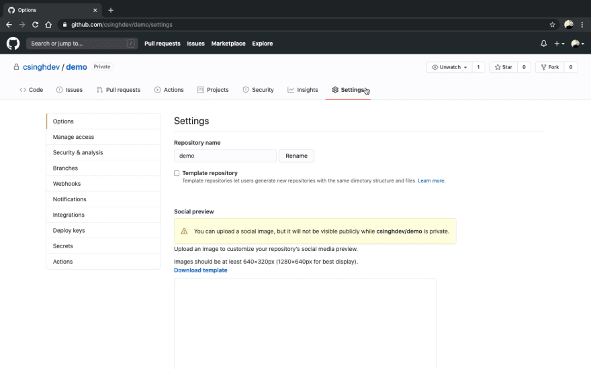Open the Insights tab
This screenshot has height=369, width=591.
[x=303, y=90]
